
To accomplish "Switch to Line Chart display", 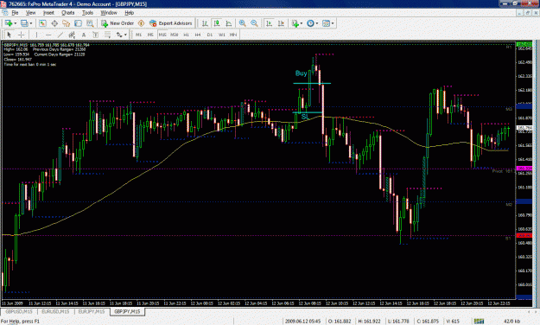I will tap(229, 23).
